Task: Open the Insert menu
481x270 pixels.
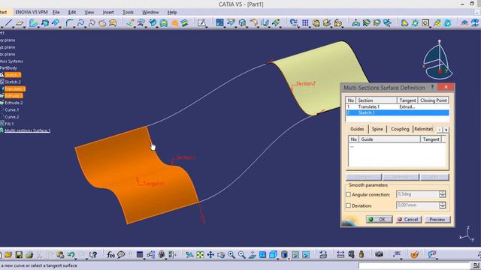Action: (108, 12)
